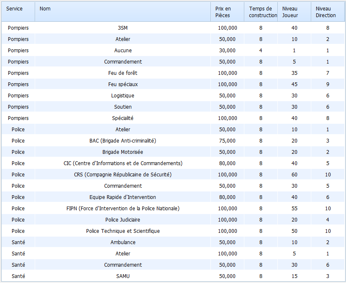Click the Brigade Motorisée entry
Viewport: 346px width, 283px height.
pyautogui.click(x=123, y=152)
